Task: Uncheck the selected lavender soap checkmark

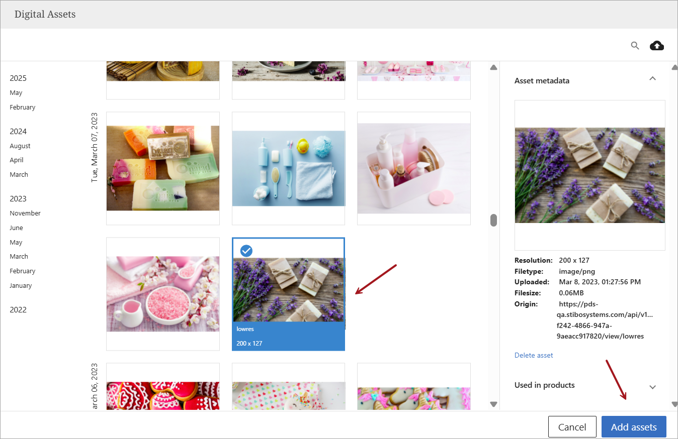Action: click(246, 250)
